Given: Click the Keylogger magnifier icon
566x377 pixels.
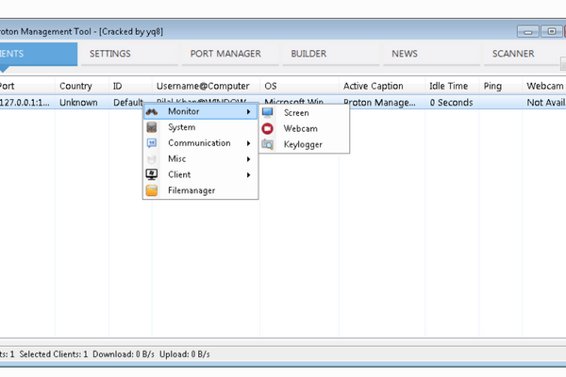Looking at the screenshot, I should point(268,144).
